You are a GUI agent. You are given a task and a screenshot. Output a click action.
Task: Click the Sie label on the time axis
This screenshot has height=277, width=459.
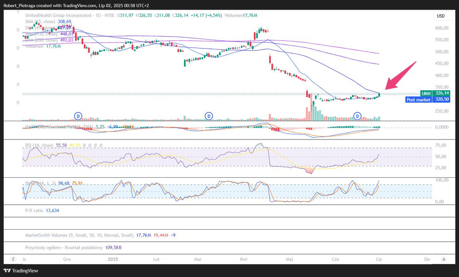pyautogui.click(x=426, y=259)
